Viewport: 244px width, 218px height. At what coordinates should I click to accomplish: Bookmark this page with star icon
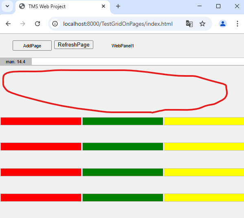click(x=202, y=24)
